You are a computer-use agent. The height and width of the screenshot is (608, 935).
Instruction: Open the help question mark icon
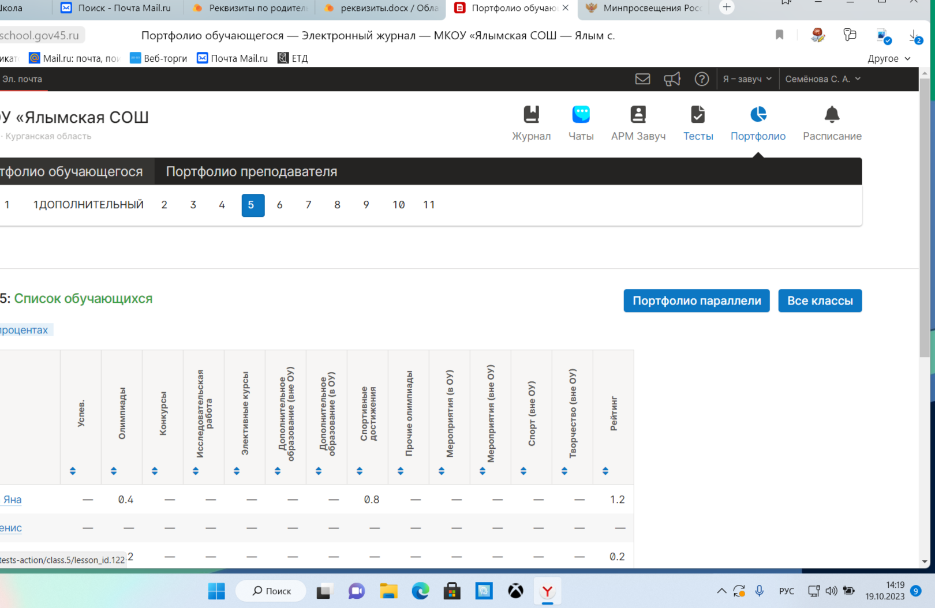tap(701, 79)
